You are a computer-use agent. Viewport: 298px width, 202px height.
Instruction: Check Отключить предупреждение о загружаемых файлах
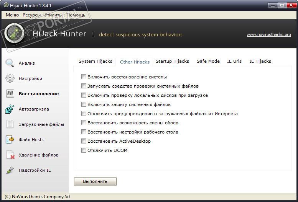(x=84, y=113)
